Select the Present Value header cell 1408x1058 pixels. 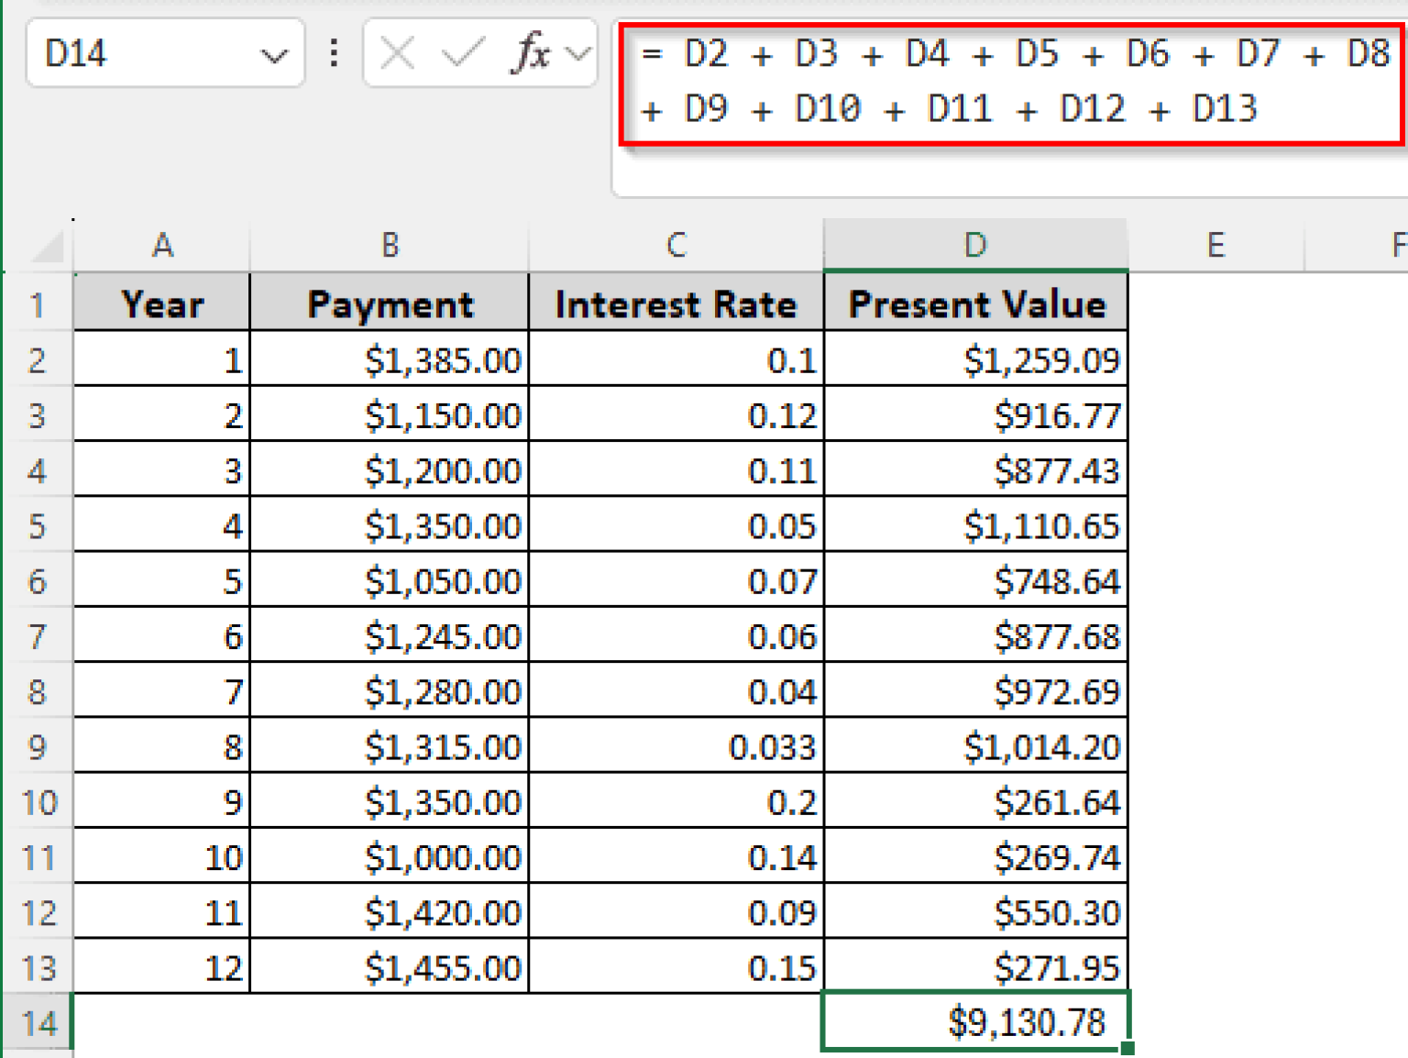(x=974, y=303)
